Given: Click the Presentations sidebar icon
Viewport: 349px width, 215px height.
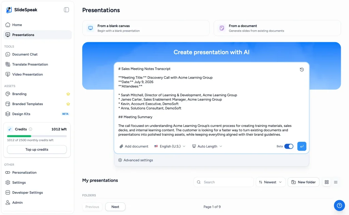Looking at the screenshot, I should coord(8,35).
